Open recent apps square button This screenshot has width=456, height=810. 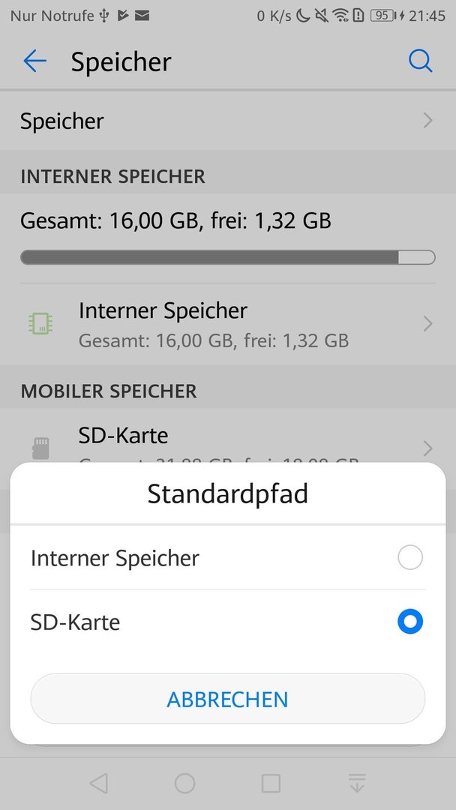pos(271,783)
